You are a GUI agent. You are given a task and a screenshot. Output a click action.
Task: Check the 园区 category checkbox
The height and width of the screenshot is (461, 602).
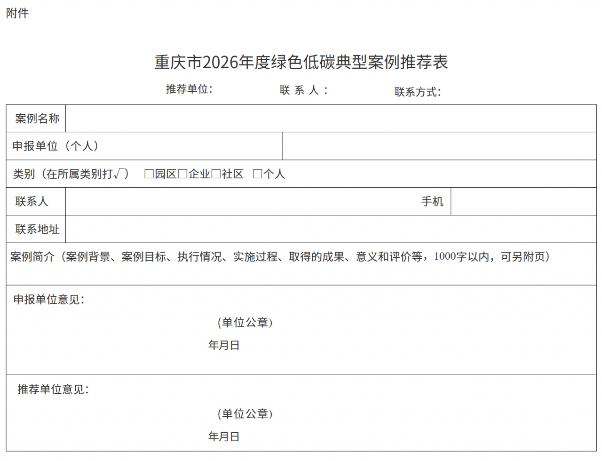[149, 174]
